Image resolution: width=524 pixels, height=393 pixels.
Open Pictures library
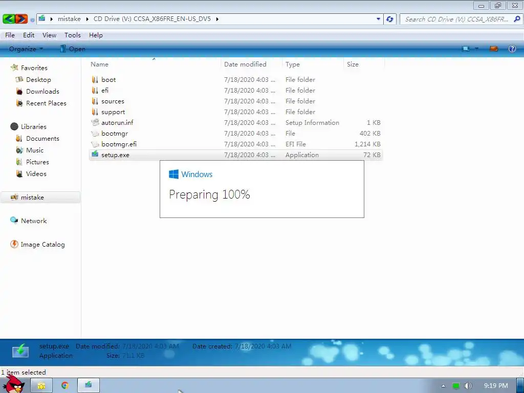(32, 162)
